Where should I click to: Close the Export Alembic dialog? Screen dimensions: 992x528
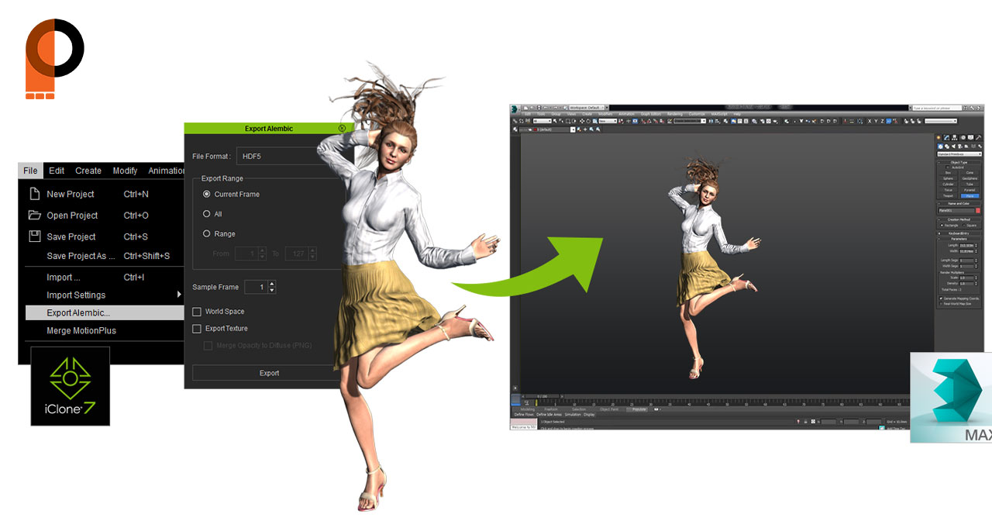(x=342, y=129)
